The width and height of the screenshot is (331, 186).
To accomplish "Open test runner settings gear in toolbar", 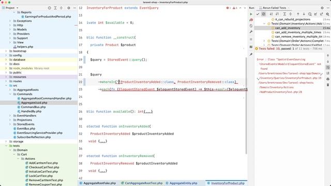I will pos(327,14).
